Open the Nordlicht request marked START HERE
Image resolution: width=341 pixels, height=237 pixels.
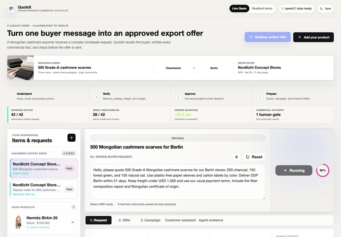(44, 168)
